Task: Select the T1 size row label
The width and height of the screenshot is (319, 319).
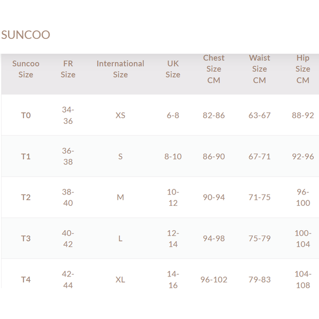Action: tap(26, 156)
